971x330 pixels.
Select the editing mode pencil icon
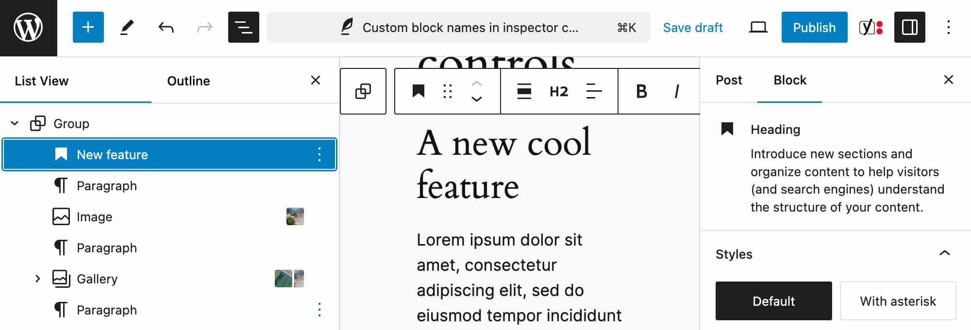point(127,27)
